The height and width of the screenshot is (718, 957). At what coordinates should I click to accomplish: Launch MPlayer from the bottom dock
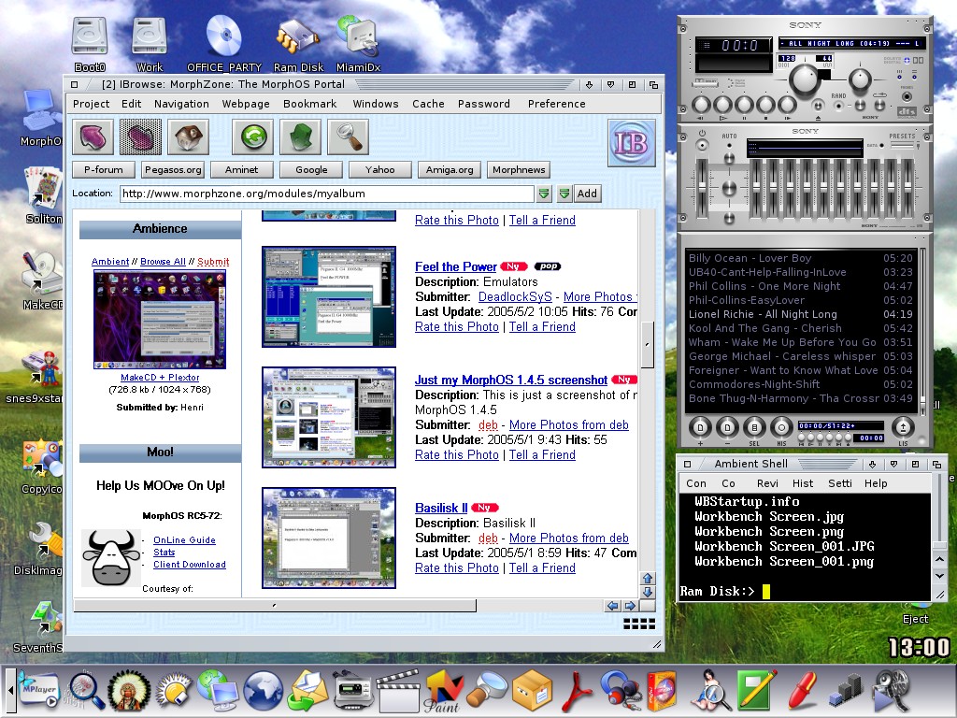pyautogui.click(x=39, y=690)
